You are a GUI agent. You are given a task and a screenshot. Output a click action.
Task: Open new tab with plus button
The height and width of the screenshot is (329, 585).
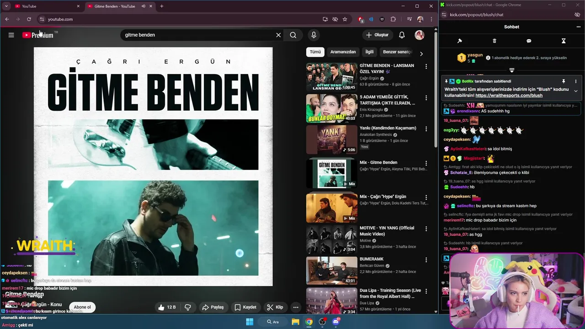pyautogui.click(x=161, y=6)
